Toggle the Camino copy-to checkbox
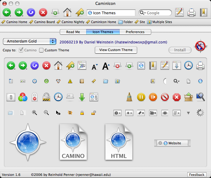The width and height of the screenshot is (211, 178). [21, 50]
